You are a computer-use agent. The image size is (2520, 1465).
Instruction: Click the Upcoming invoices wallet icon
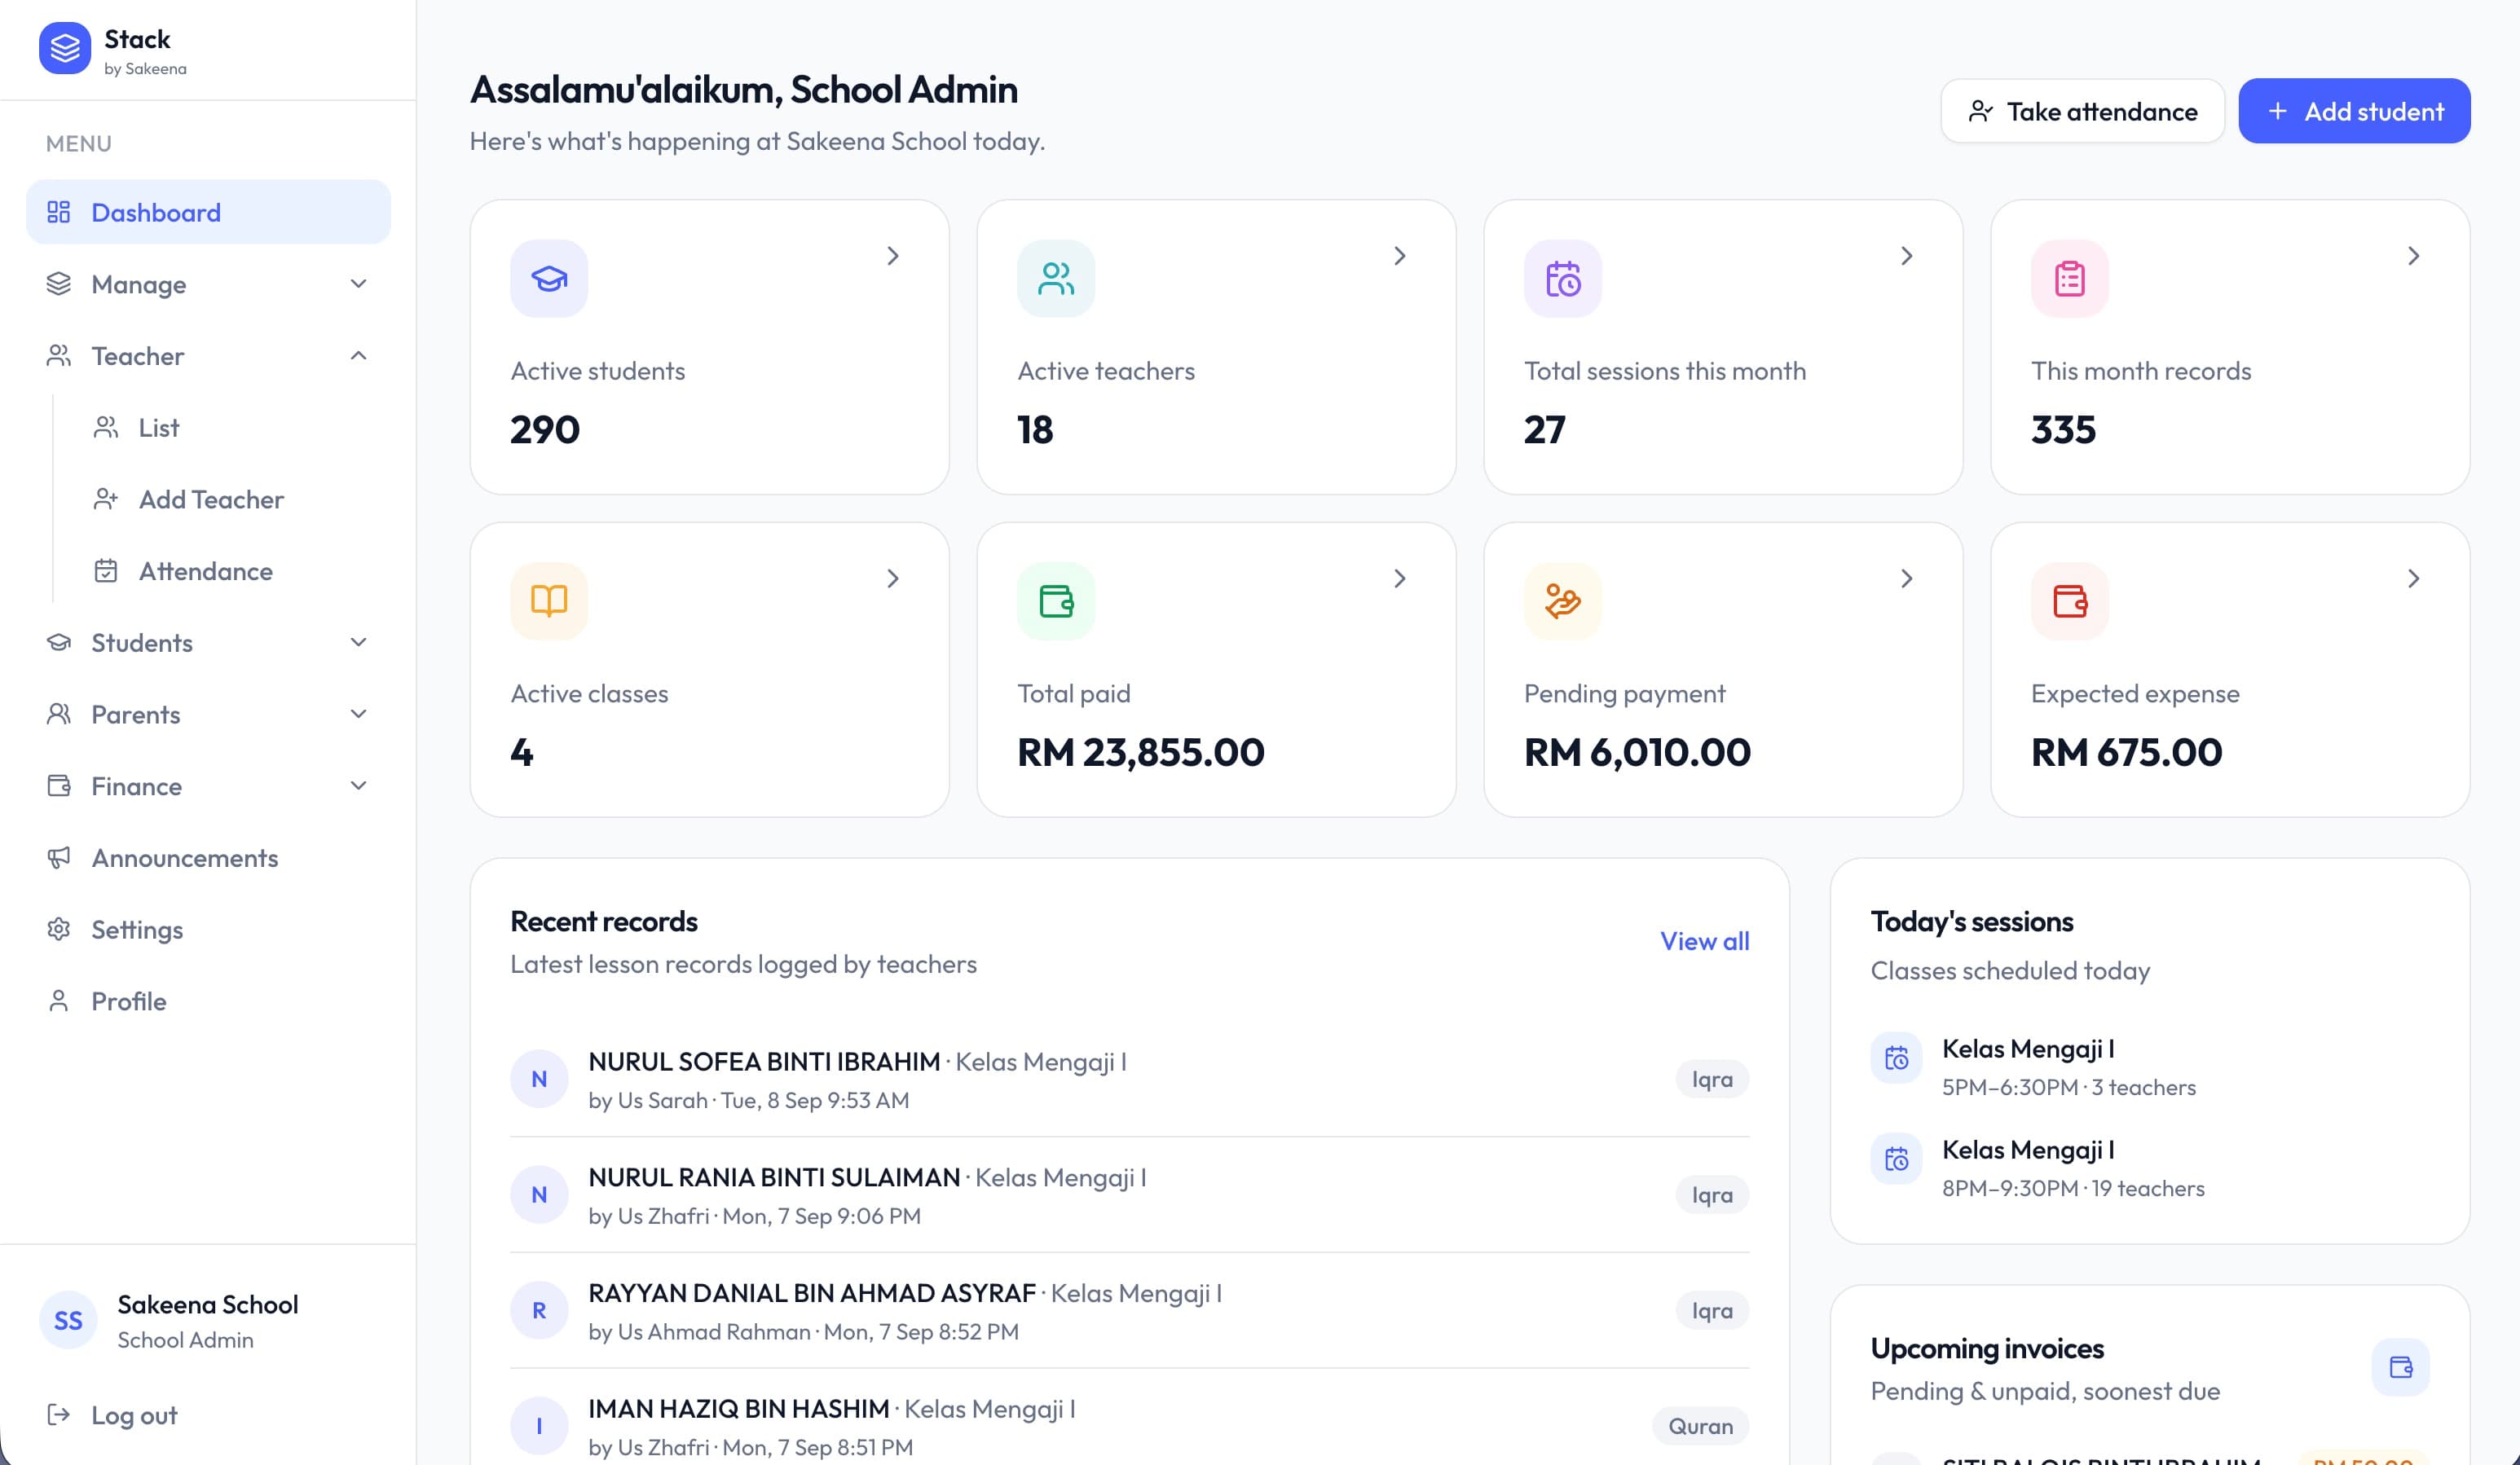tap(2400, 1367)
